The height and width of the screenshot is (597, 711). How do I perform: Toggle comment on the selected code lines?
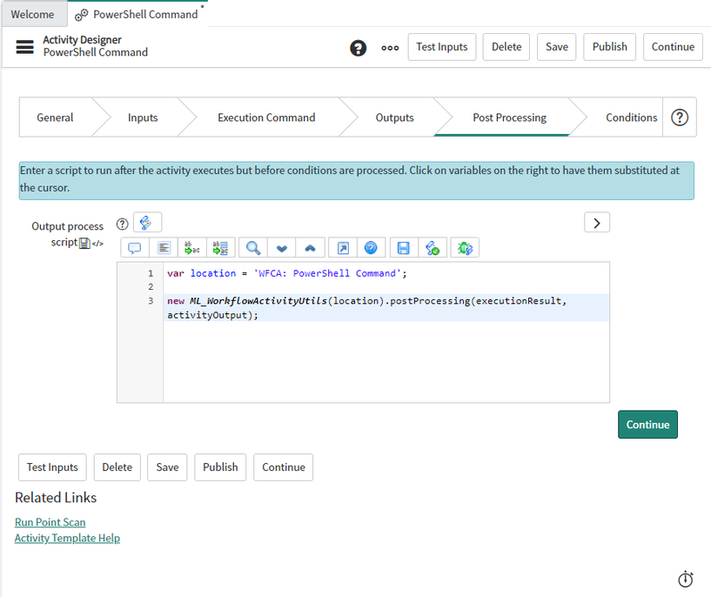coord(135,248)
